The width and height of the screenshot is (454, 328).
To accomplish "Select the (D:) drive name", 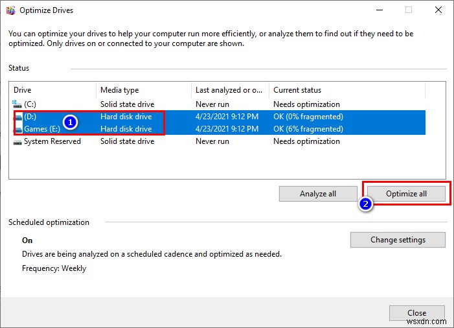I will click(x=30, y=117).
